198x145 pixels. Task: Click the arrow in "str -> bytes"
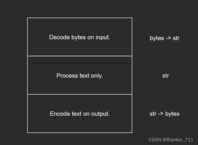[161, 114]
